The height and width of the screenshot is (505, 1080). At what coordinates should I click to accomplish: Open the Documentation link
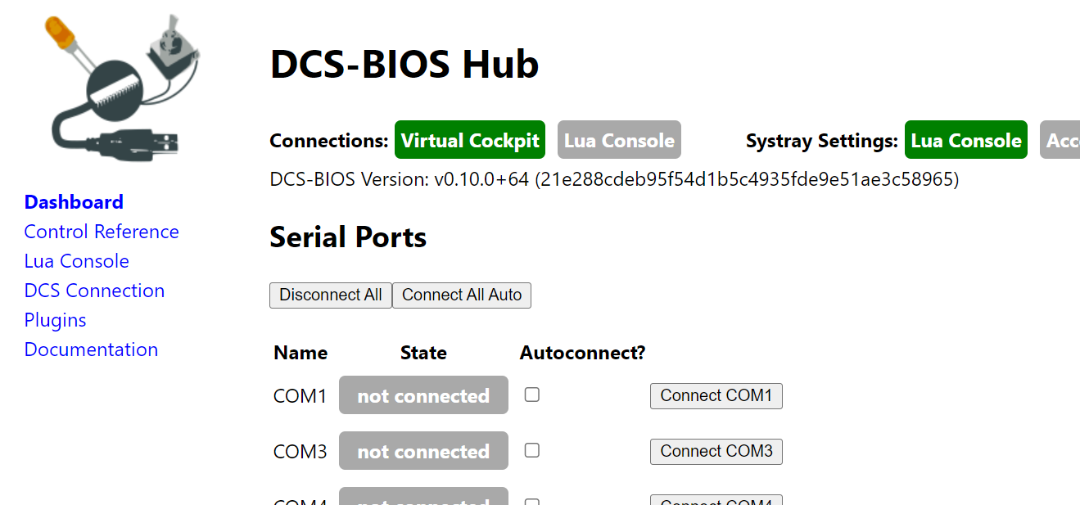(x=91, y=349)
